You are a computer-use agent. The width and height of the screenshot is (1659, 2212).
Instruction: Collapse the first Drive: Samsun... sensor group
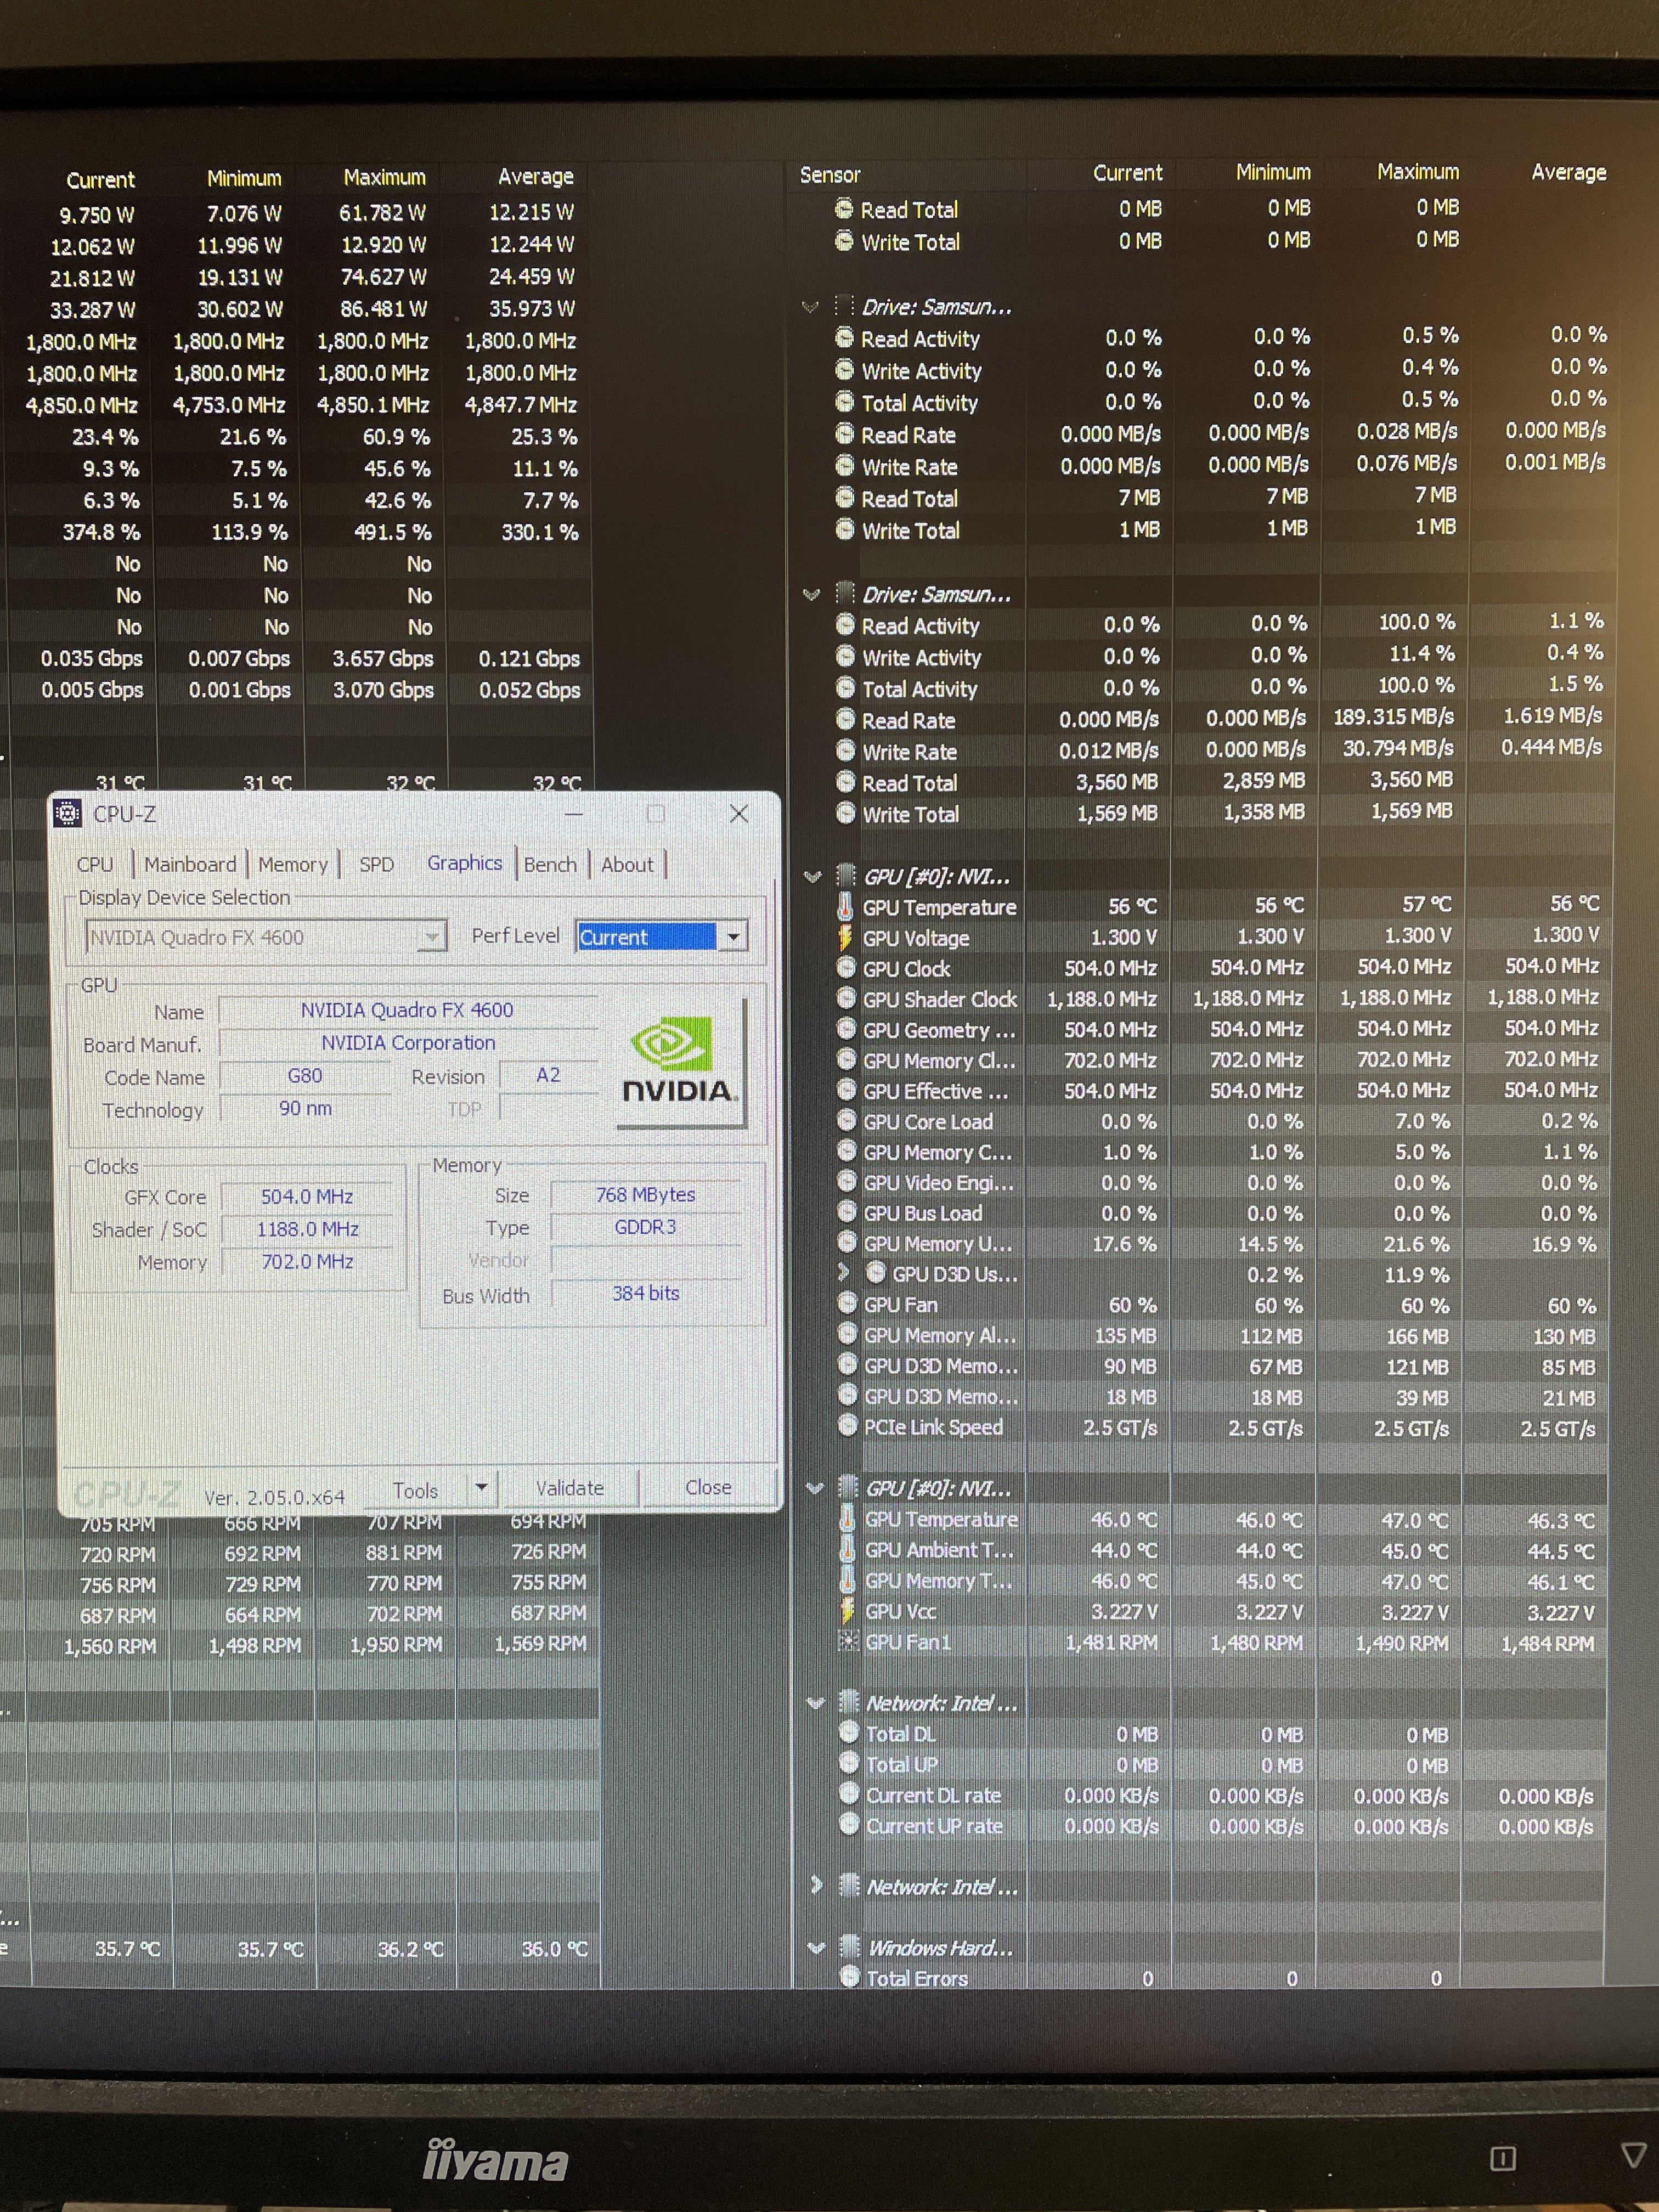(810, 307)
